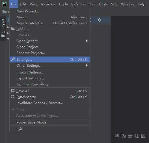Image resolution: width=149 pixels, height=143 pixels.
Task: Expand the Open Recent submenu arrow
Action: [87, 41]
